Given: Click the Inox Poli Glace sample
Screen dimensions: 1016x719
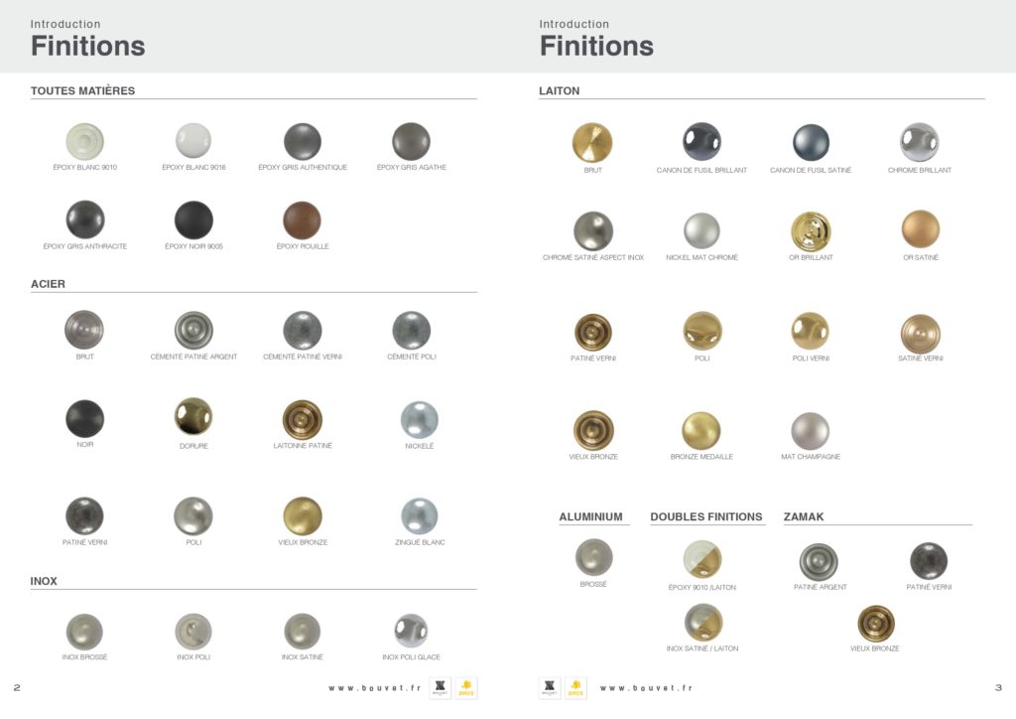Looking at the screenshot, I should point(411,631).
